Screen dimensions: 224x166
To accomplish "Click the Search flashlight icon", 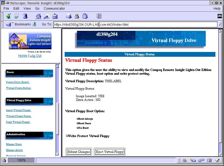I will click(x=46, y=16).
